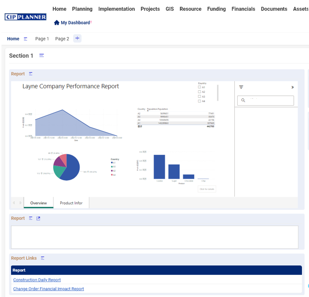Open the Report Links menu icon

pos(42,258)
